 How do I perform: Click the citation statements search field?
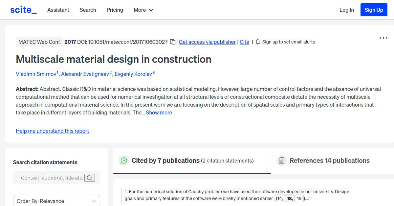tap(53, 178)
